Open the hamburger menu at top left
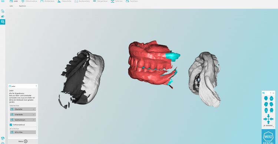 click(3, 1)
